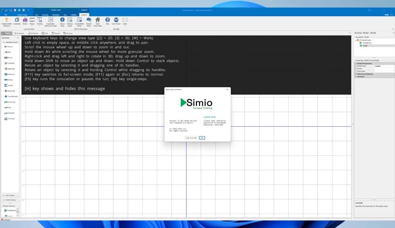Select the Resource object in Standard Library

[x=9, y=74]
